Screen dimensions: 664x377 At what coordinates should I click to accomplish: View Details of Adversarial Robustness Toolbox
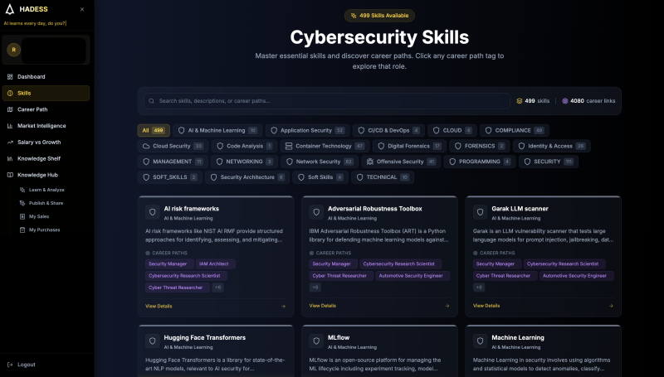pos(323,306)
